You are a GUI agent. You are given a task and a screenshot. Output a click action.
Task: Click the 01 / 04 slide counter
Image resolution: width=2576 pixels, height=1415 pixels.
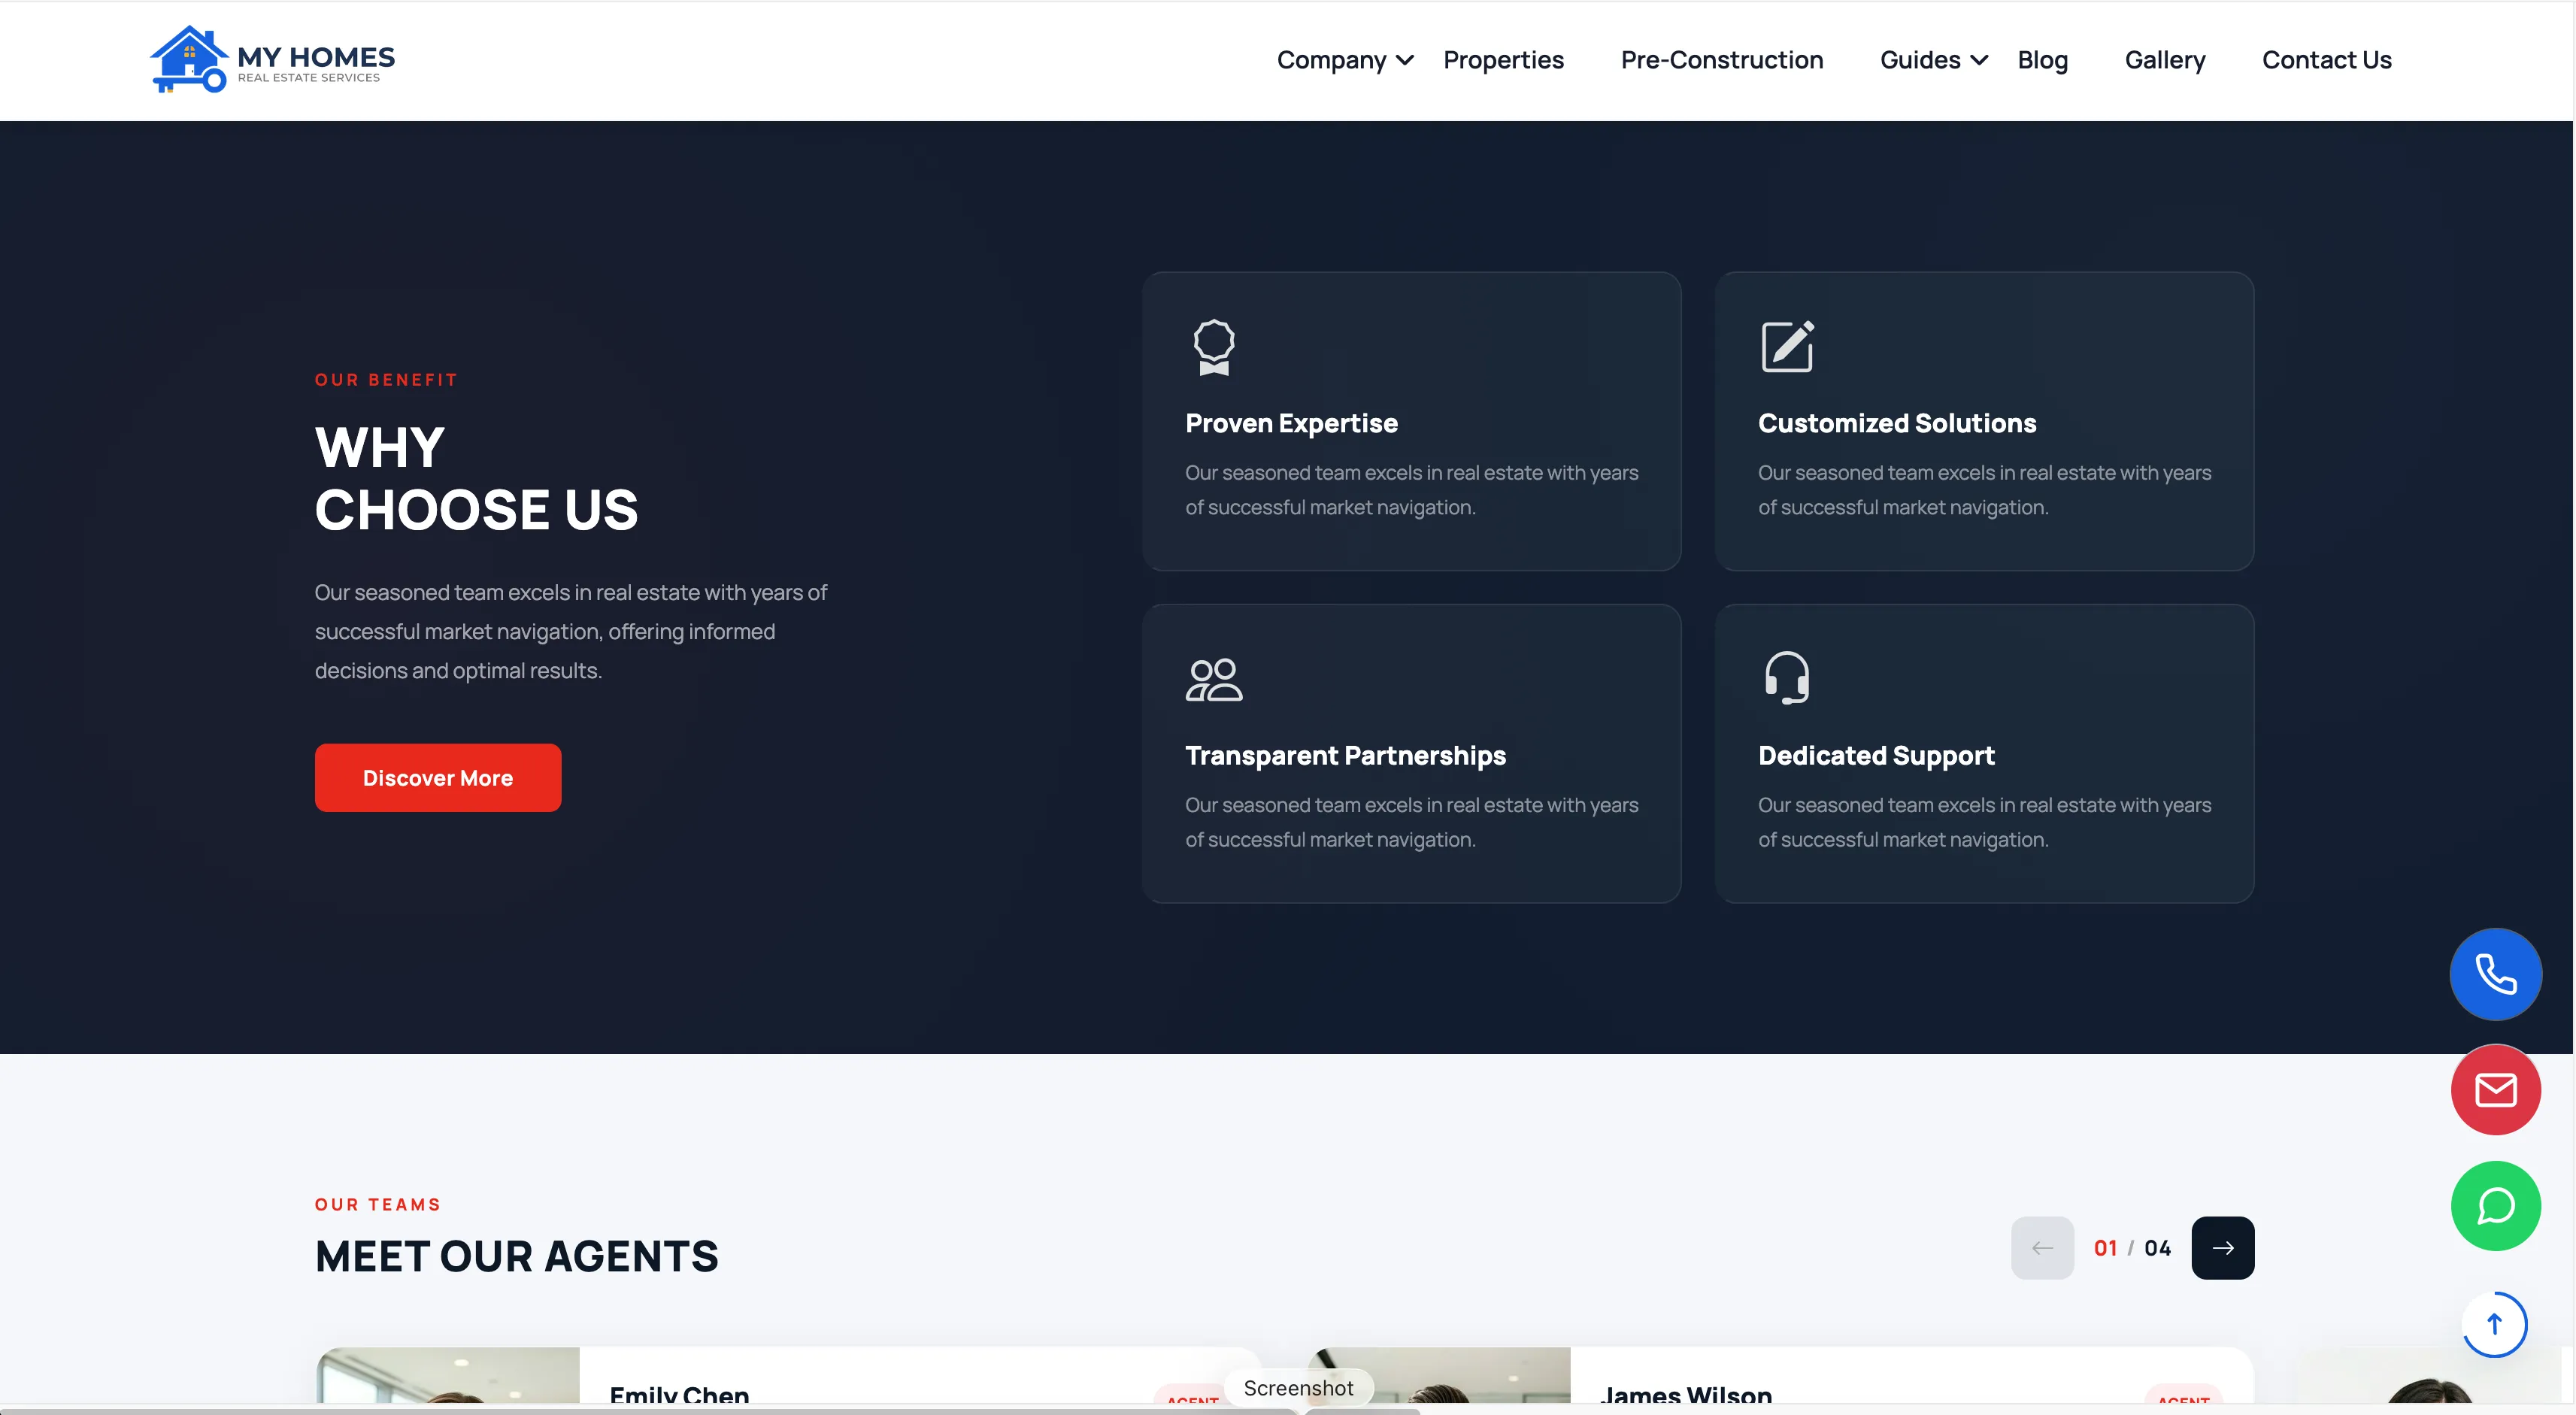coord(2132,1248)
